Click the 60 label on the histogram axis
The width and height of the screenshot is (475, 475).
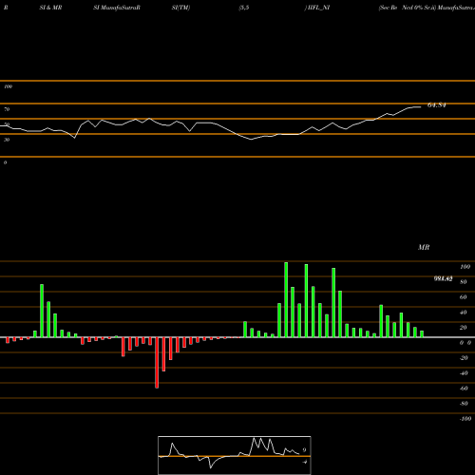click(464, 297)
